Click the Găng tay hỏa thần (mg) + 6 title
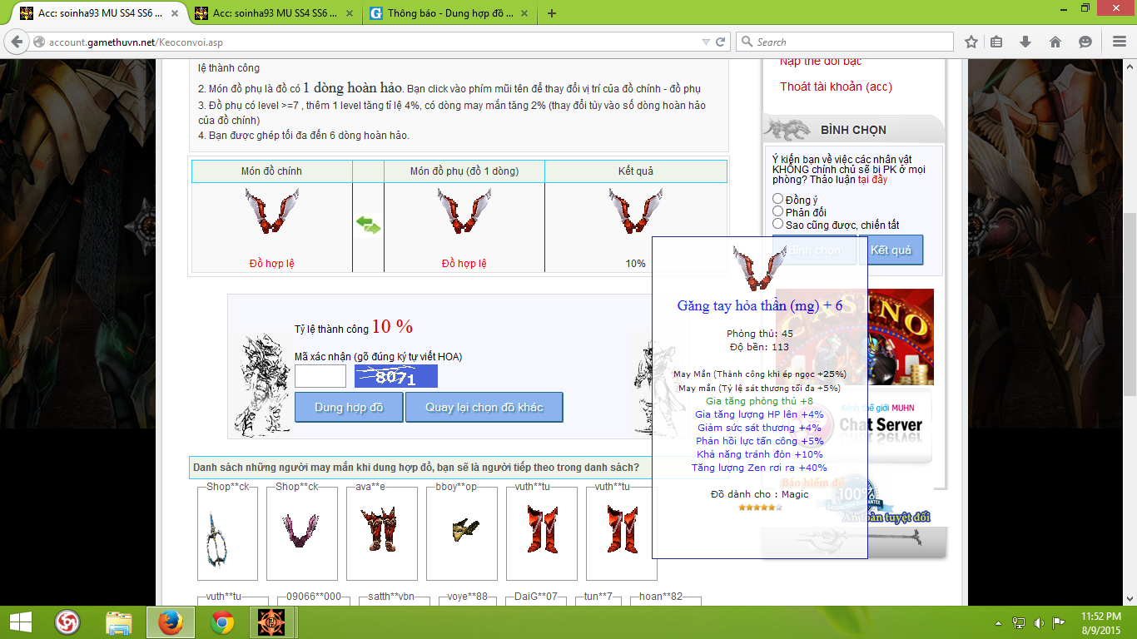This screenshot has width=1137, height=639. pos(760,305)
